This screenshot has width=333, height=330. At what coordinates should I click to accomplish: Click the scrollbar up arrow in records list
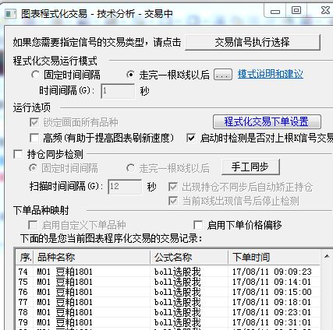pos(327,257)
